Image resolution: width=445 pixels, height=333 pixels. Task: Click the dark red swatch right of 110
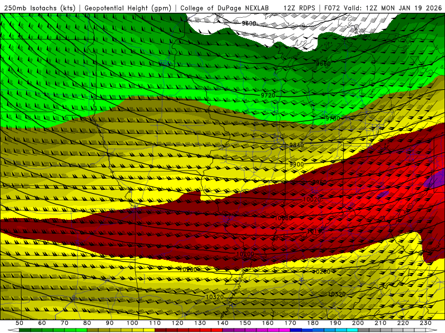160,330
